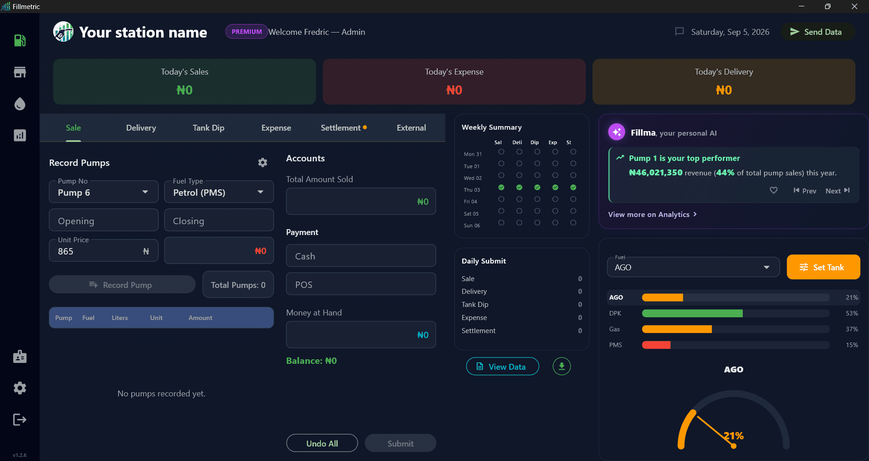Toggle Sunday 06 Settlement status circle
Image resolution: width=869 pixels, height=461 pixels.
point(573,223)
